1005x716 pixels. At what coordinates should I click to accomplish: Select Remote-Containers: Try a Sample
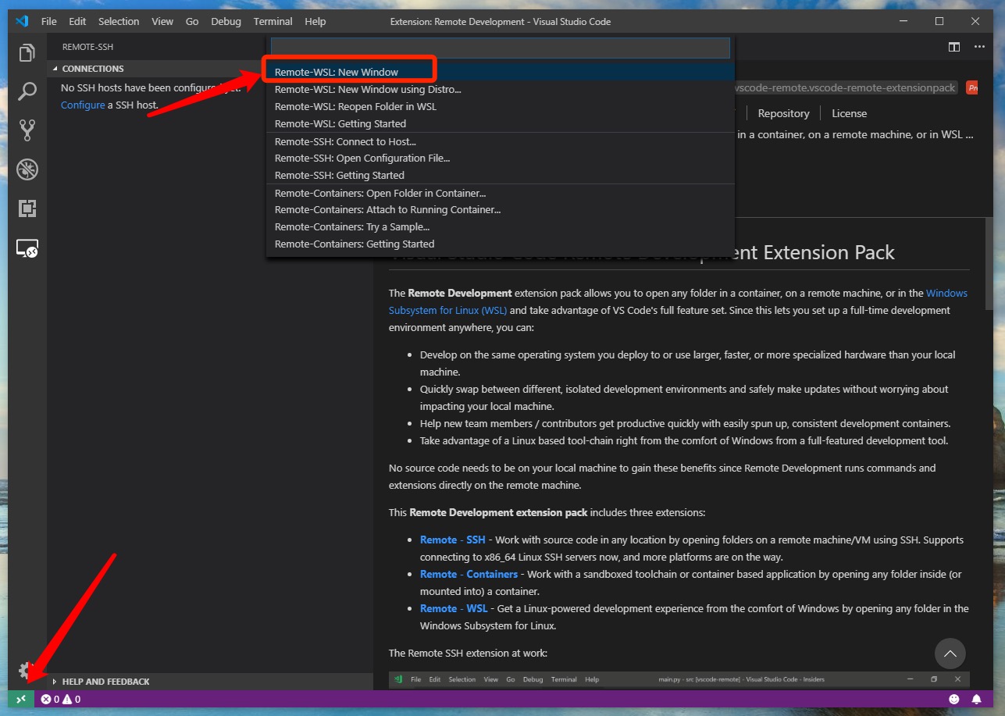[x=500, y=226]
